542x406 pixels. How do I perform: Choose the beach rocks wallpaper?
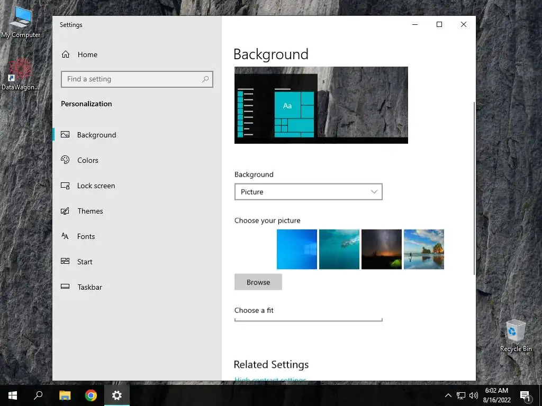point(424,250)
